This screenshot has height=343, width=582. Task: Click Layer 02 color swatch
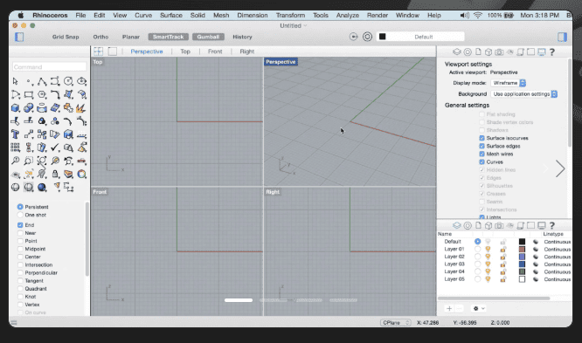[x=522, y=257]
